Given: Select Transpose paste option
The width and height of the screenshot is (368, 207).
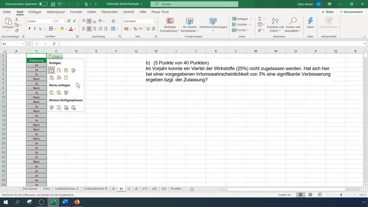Looking at the screenshot, I should click(66, 78).
